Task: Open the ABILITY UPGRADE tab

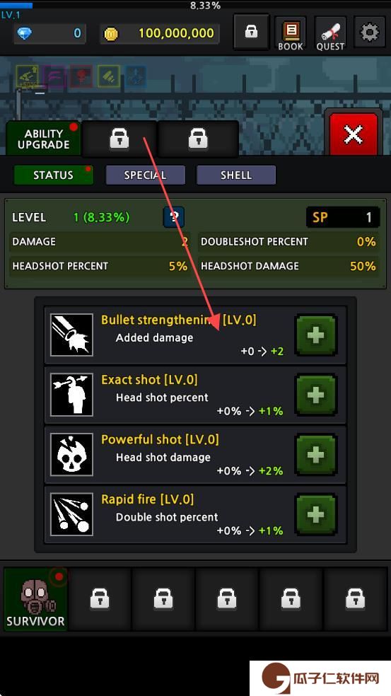Action: point(44,139)
